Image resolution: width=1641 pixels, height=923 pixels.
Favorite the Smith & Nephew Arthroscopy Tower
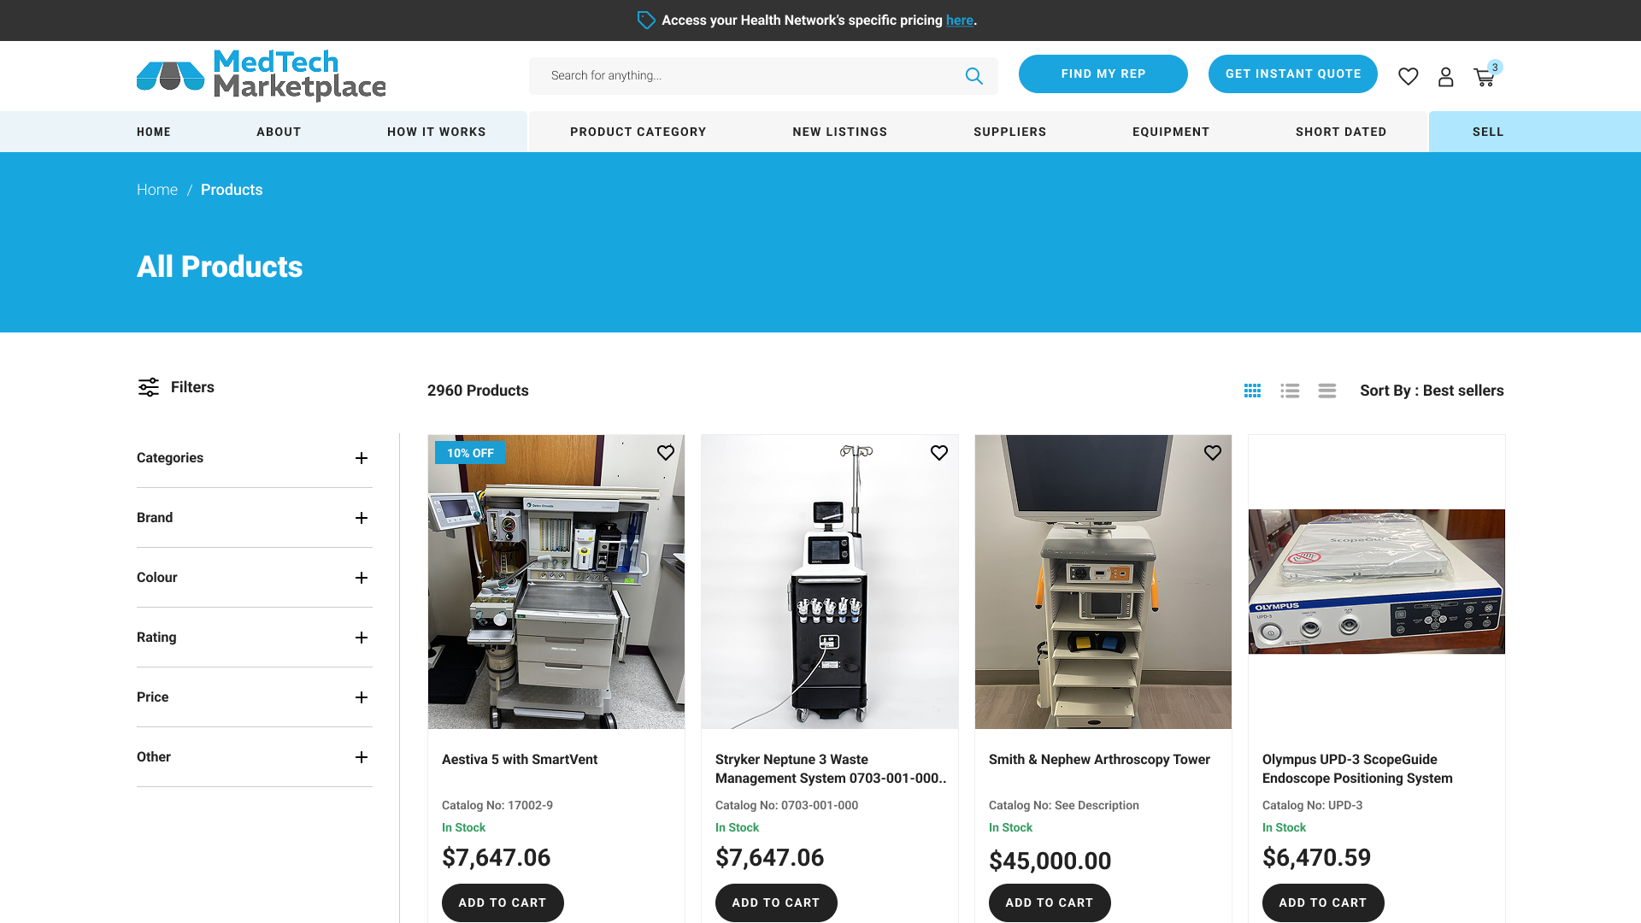point(1212,453)
